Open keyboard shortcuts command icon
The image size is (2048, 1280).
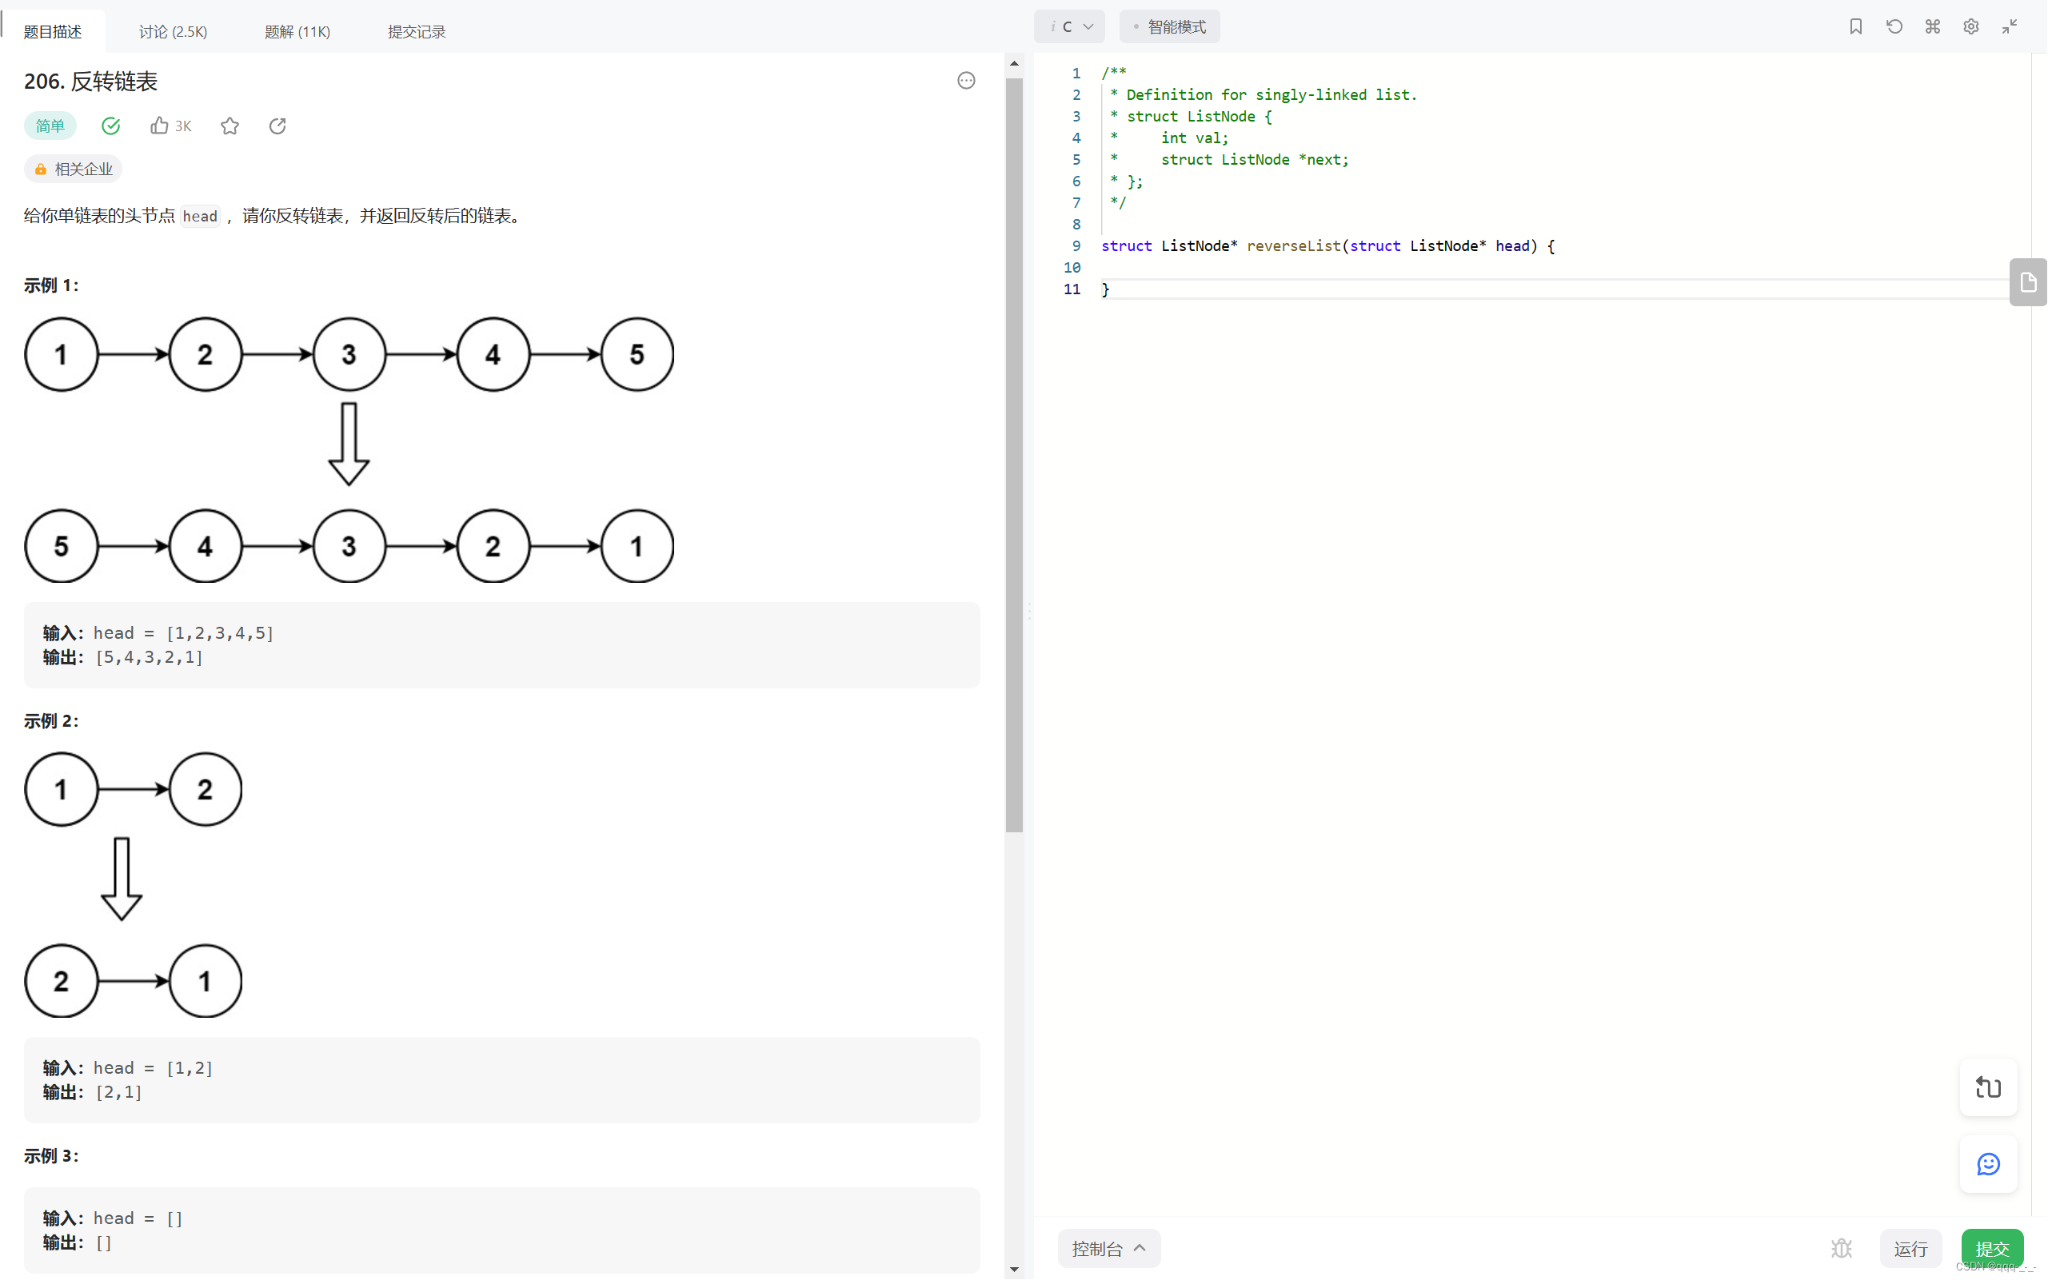click(x=1932, y=27)
